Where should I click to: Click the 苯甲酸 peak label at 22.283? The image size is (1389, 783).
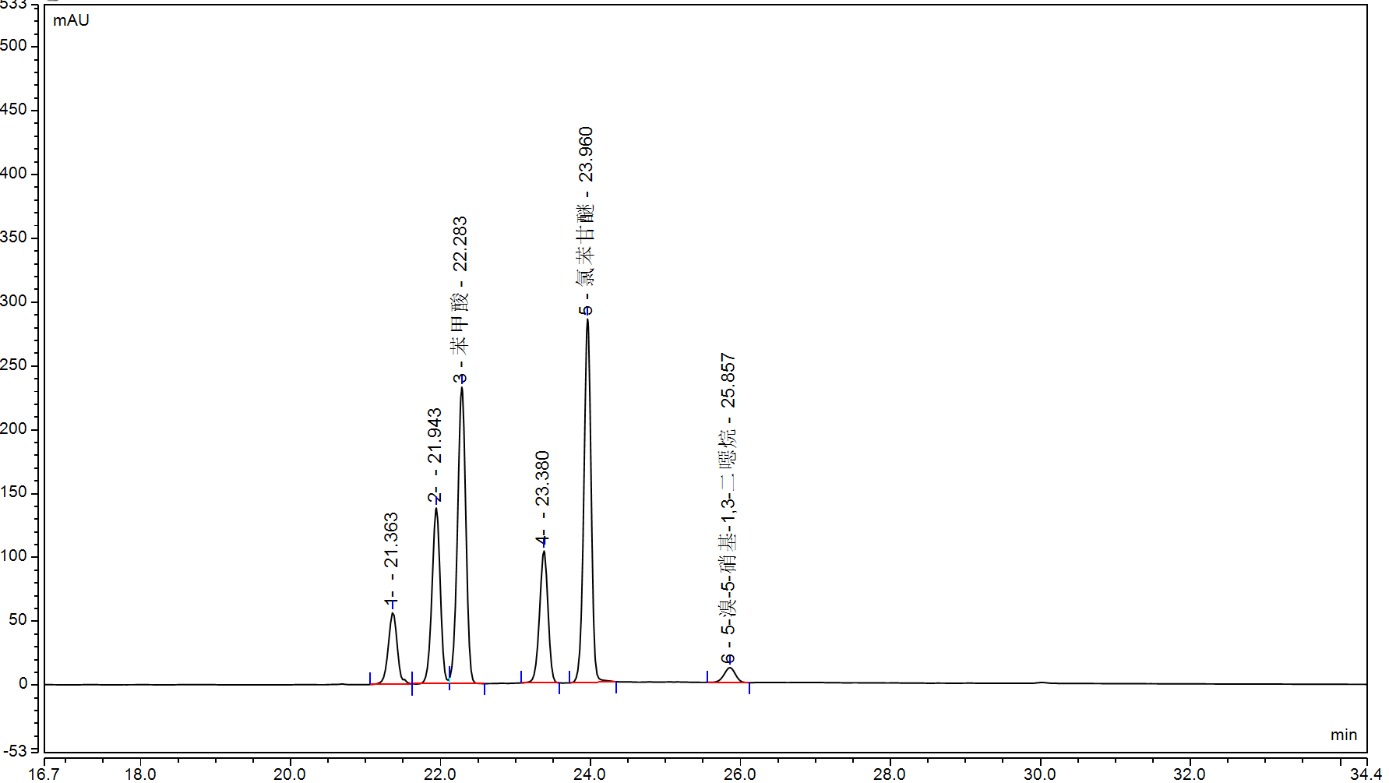click(x=460, y=300)
